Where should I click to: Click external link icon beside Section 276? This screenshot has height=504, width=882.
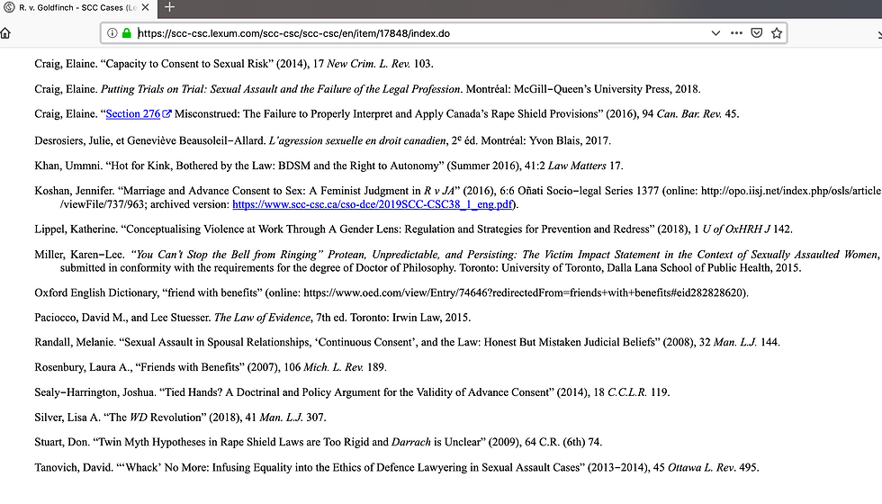(x=166, y=113)
